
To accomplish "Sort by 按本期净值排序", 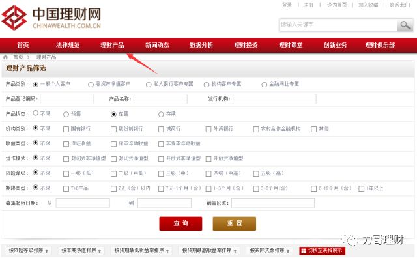I will click(x=81, y=251).
